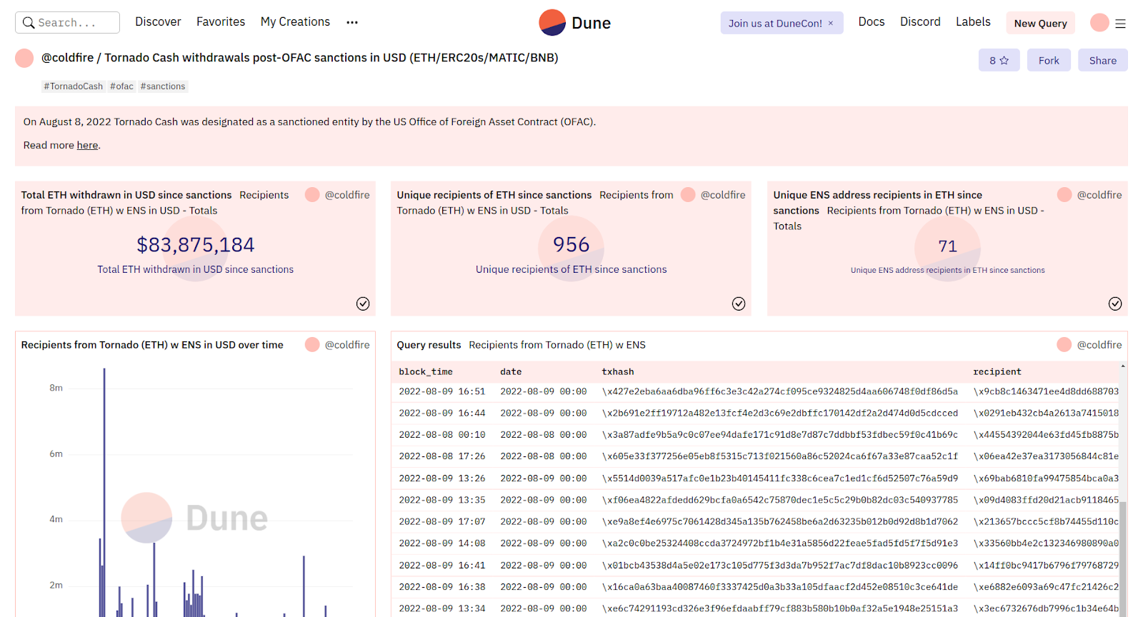
Task: Open Unique recipients of ETH since sanctions title
Action: point(494,195)
